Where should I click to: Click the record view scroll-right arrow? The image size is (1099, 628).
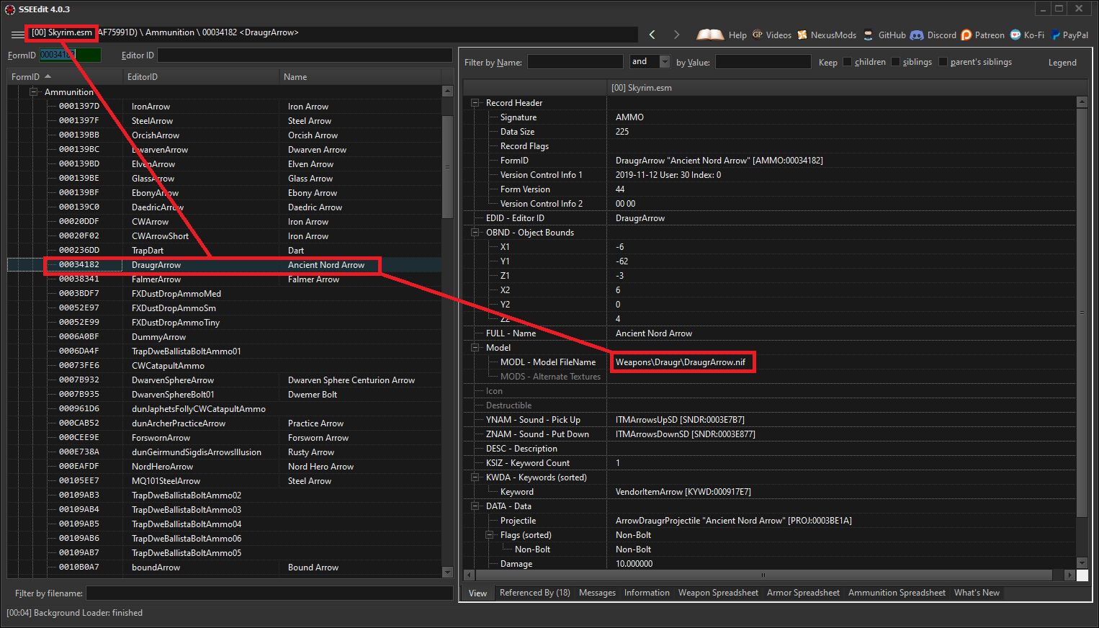[1070, 575]
